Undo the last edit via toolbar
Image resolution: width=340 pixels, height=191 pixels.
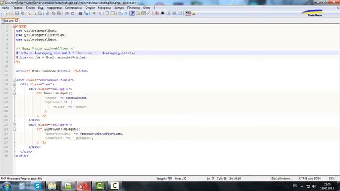point(66,13)
